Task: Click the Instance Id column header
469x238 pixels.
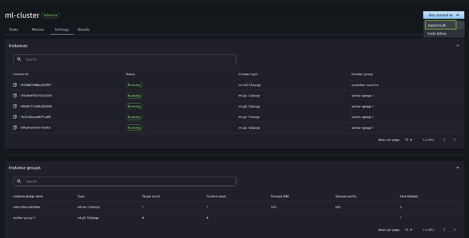Action: (21, 74)
